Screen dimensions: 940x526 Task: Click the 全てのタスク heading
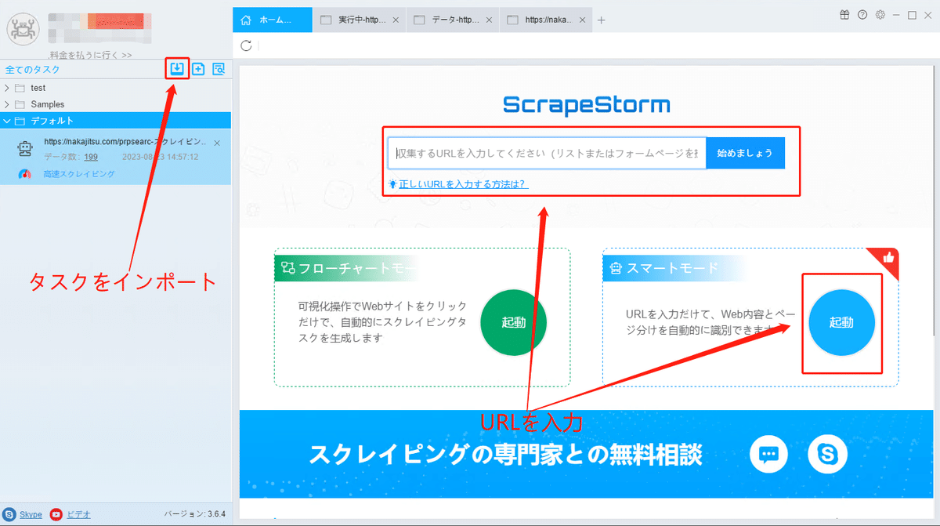[x=32, y=69]
